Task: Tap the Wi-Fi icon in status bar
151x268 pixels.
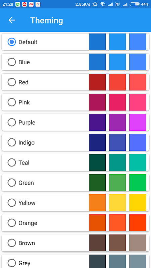Action: pyautogui.click(x=102, y=4)
